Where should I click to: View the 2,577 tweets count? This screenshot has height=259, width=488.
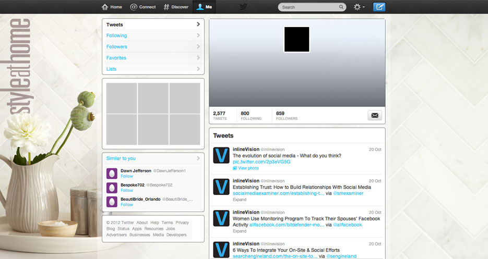[x=220, y=116]
